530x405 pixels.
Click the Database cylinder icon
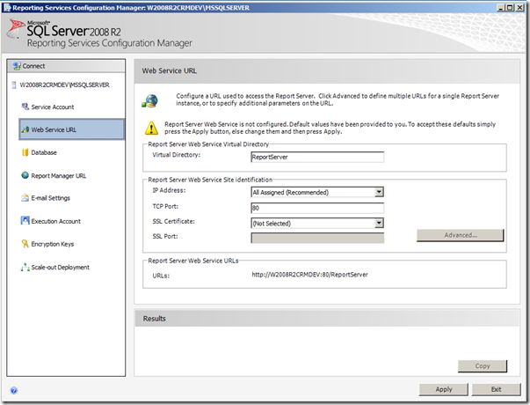coord(25,152)
